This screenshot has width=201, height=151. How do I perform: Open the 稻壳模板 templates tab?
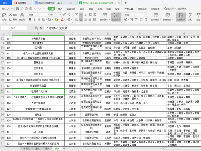pyautogui.click(x=22, y=3)
